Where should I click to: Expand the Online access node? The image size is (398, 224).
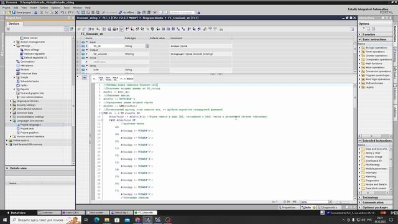[7, 141]
